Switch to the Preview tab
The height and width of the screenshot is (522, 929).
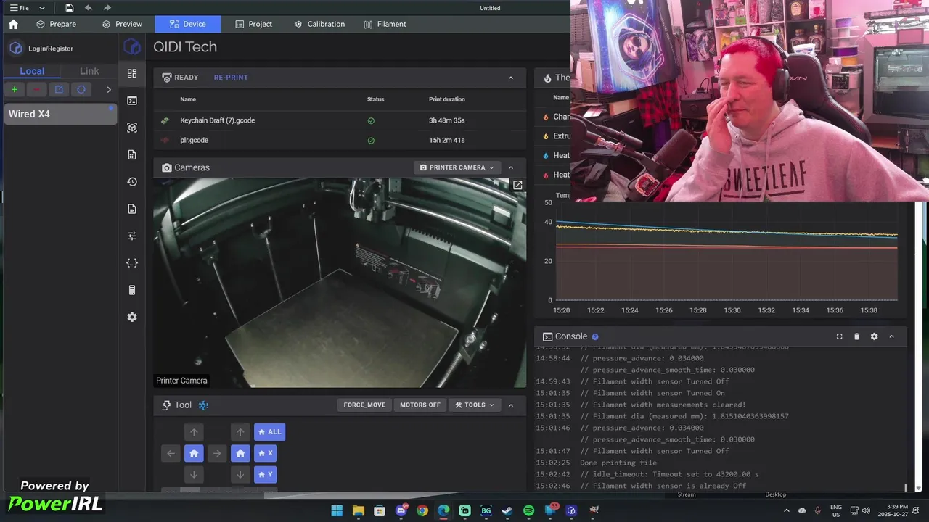click(x=122, y=24)
